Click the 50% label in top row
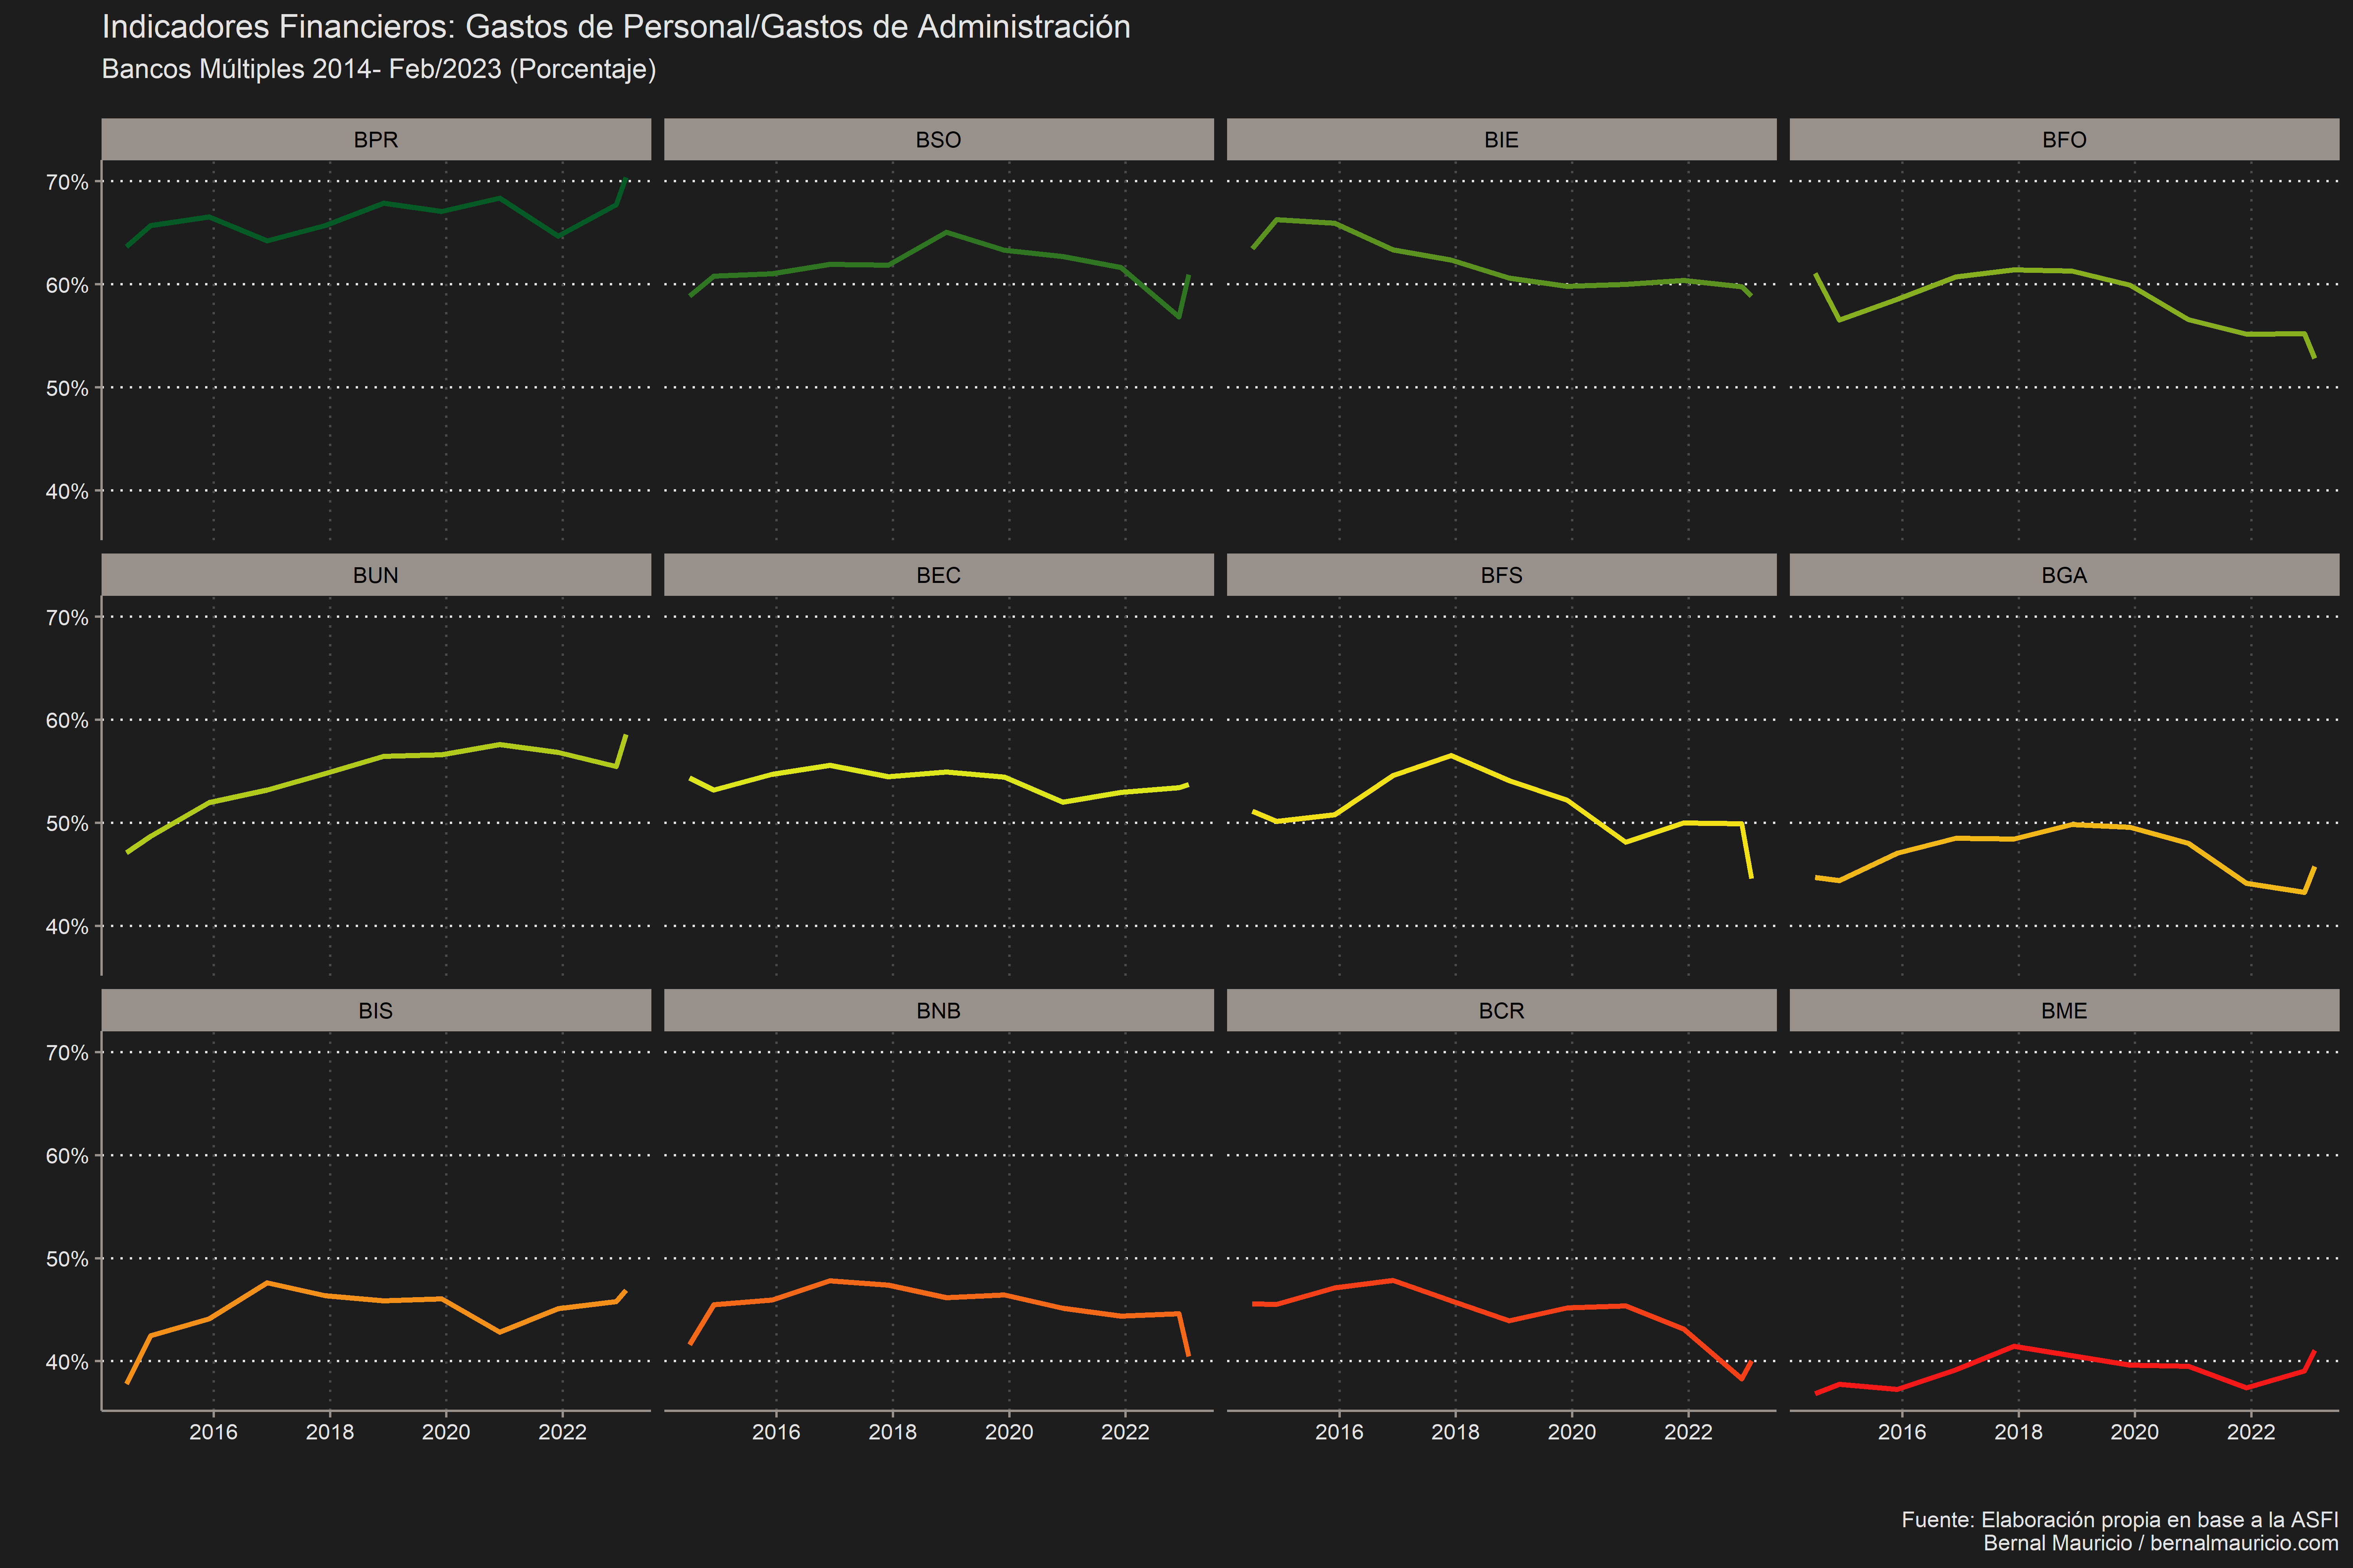The height and width of the screenshot is (1568, 2353). (67, 388)
